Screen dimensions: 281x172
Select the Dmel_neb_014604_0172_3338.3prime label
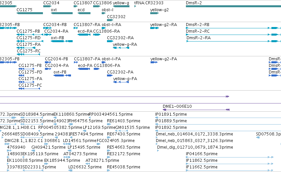pyautogui.click(x=194, y=134)
